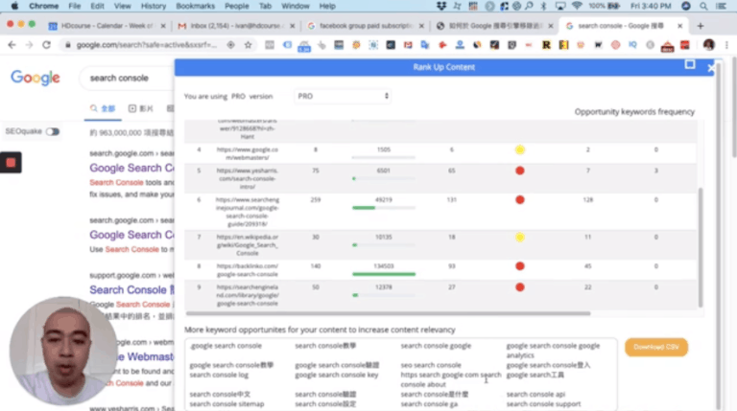
Task: Click the Chrome address bar URL
Action: tap(147, 45)
